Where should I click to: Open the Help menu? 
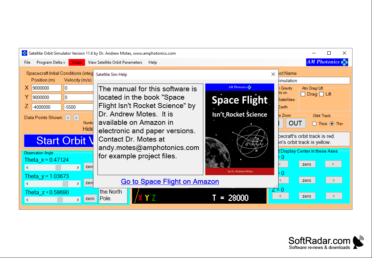coord(153,62)
